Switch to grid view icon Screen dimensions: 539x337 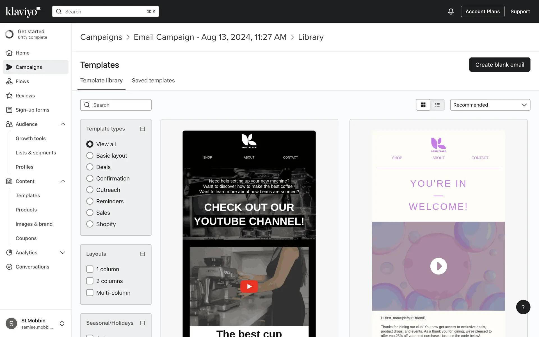point(423,105)
